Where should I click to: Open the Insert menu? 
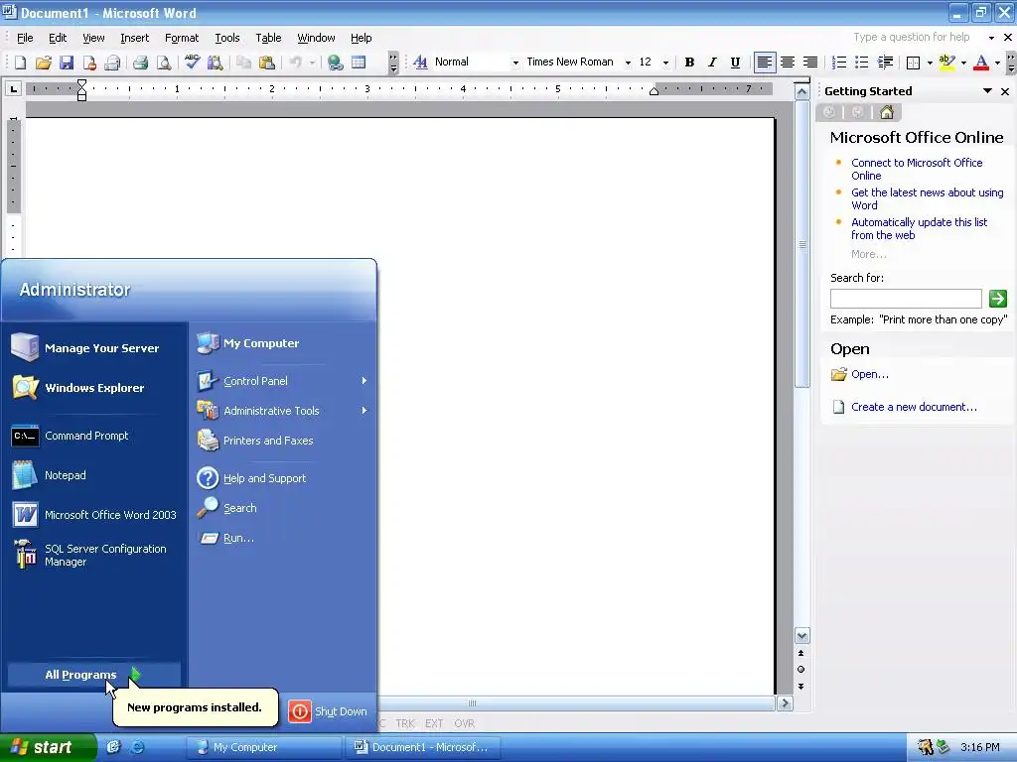click(x=134, y=38)
